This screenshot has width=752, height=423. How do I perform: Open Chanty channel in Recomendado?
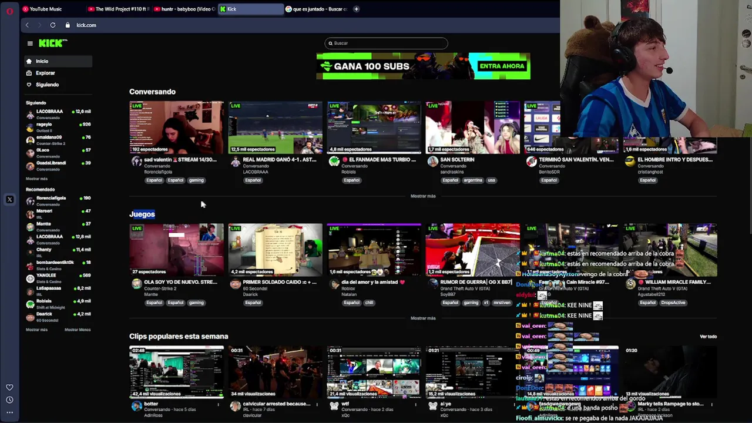coord(58,252)
